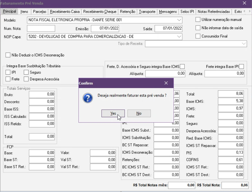
Task: Close the Confirm dialog with X
Action: coord(166,83)
